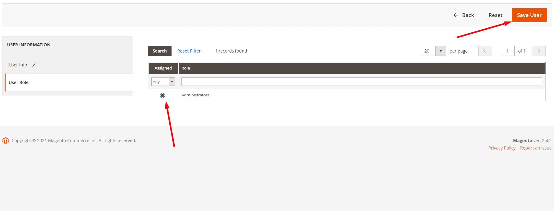This screenshot has height=211, width=554.
Task: Click the Reset Filter link
Action: tap(189, 51)
